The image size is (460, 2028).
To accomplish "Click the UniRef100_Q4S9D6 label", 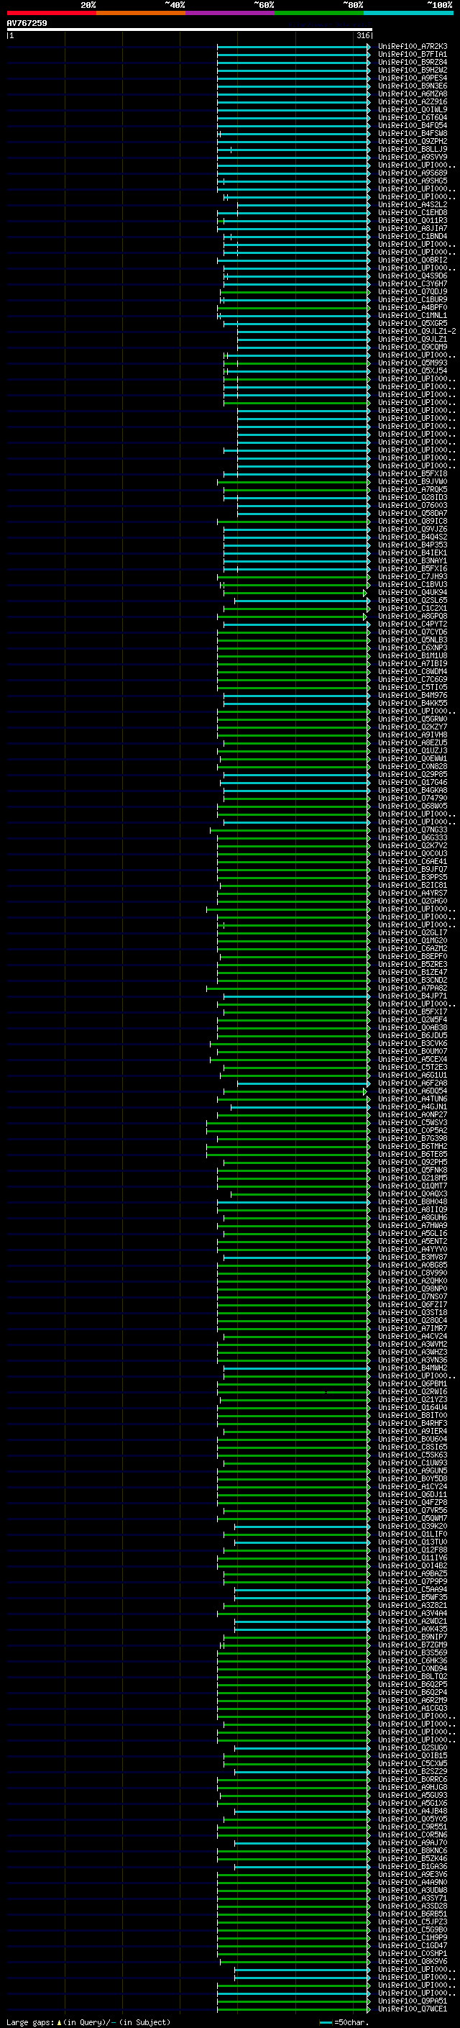I will pos(412,276).
